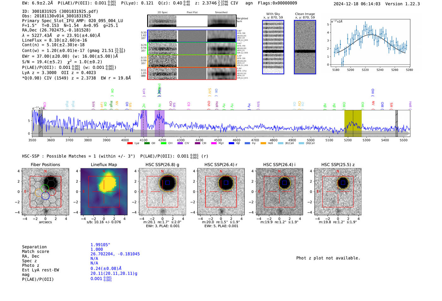Click the separation value 1.99105"
442x301 pixels.
pos(100,245)
